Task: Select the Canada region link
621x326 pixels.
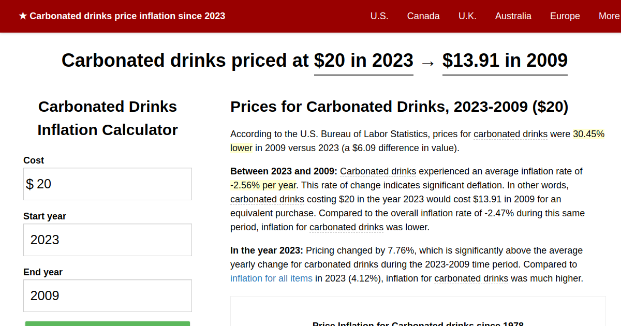Action: click(423, 16)
